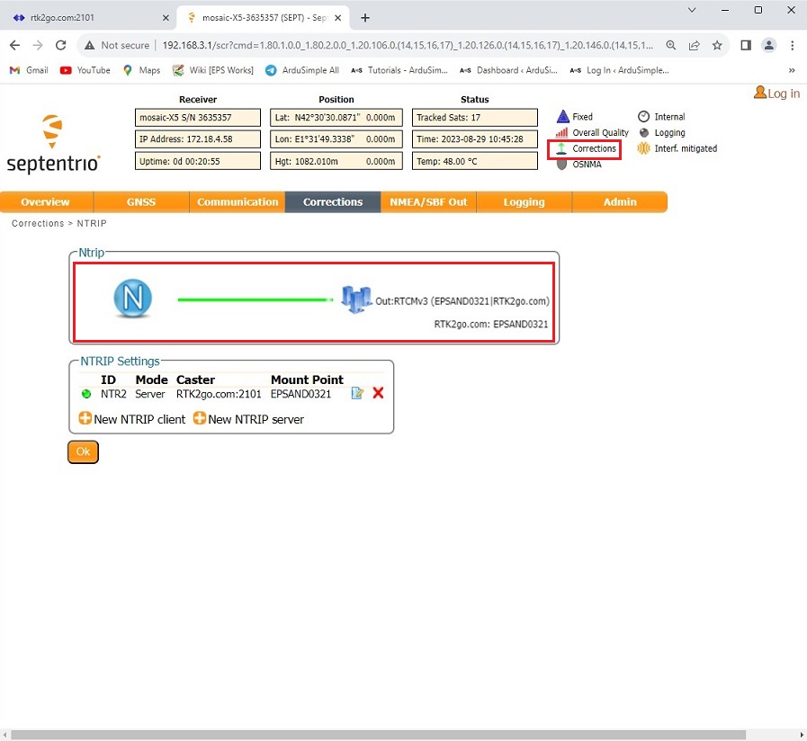Click the OSNMA shield icon
Viewport: 807px width, 741px height.
[563, 164]
